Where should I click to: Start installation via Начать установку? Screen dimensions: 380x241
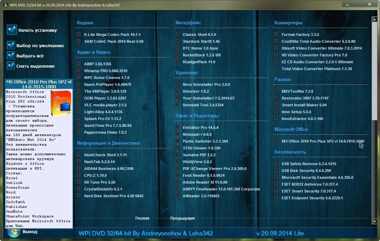[x=38, y=30]
